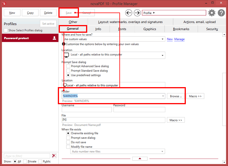
Task: Select Overwrite existing file option
Action: pos(68,133)
